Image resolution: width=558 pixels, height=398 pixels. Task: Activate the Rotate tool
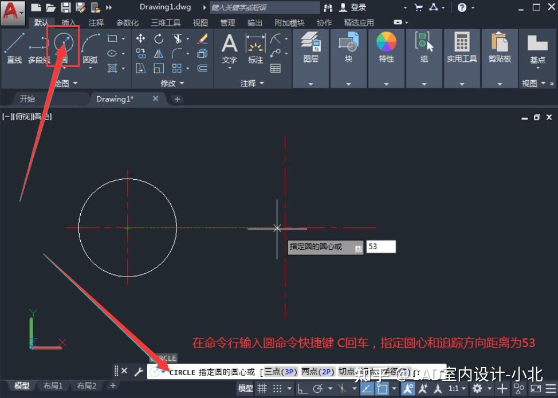(159, 38)
